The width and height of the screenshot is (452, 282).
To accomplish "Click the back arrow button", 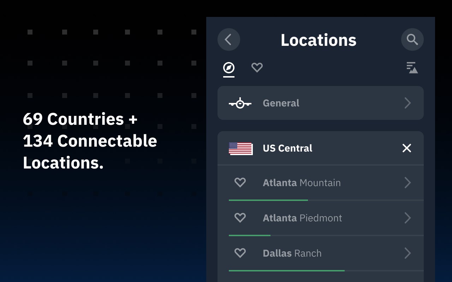I will [x=229, y=39].
